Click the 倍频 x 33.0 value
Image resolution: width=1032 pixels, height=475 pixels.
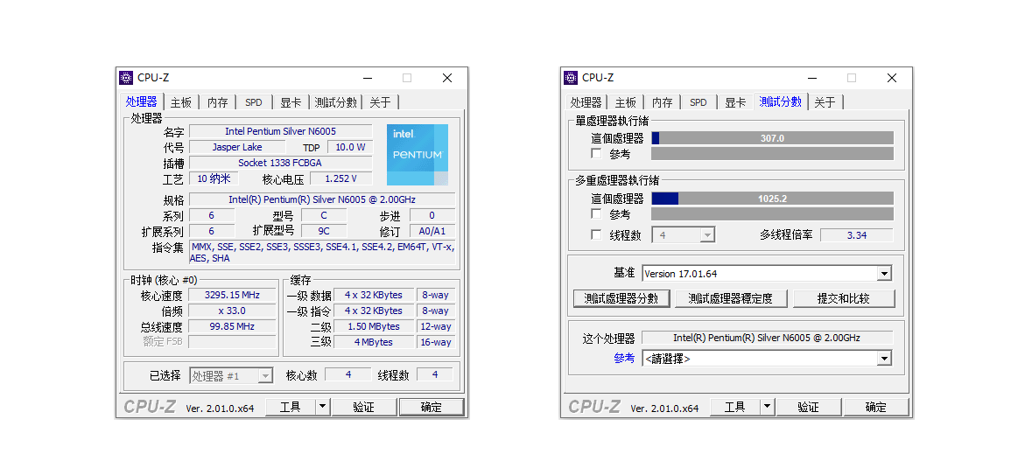click(232, 311)
